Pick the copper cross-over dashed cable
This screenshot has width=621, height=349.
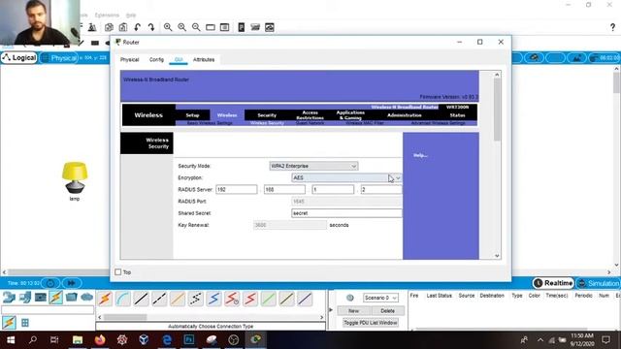[x=159, y=299]
